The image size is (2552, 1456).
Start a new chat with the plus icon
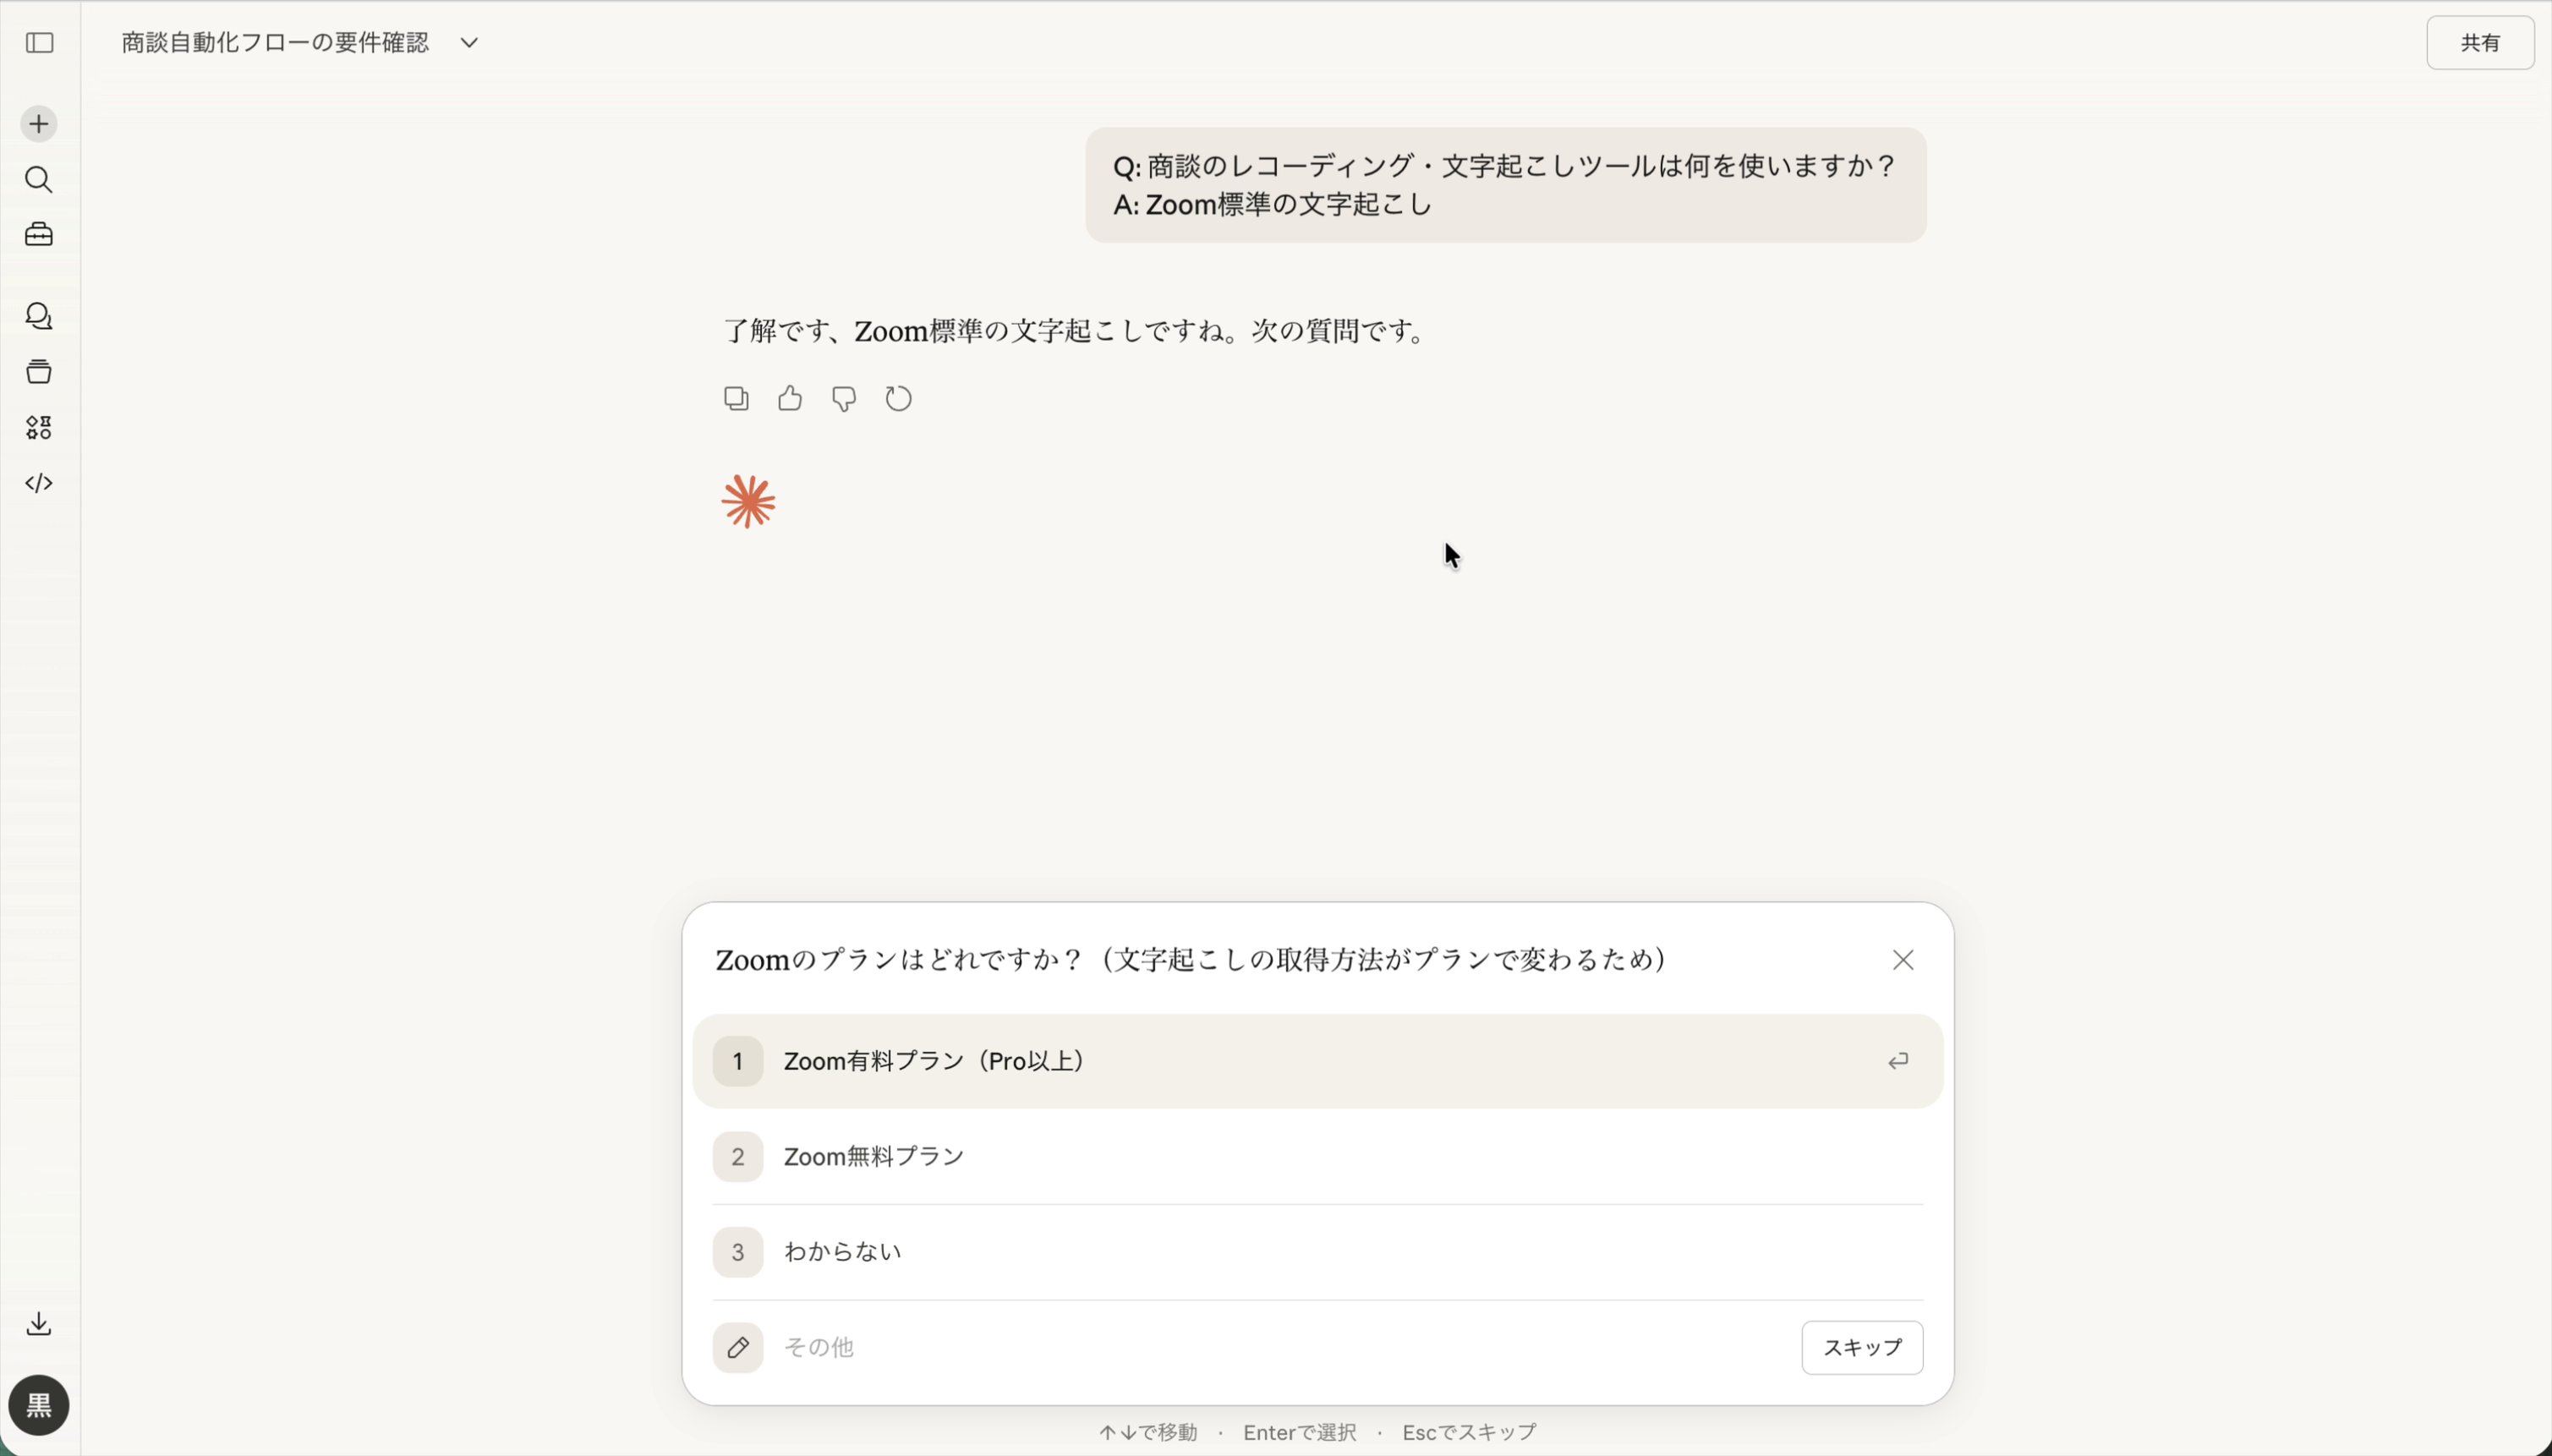click(38, 123)
